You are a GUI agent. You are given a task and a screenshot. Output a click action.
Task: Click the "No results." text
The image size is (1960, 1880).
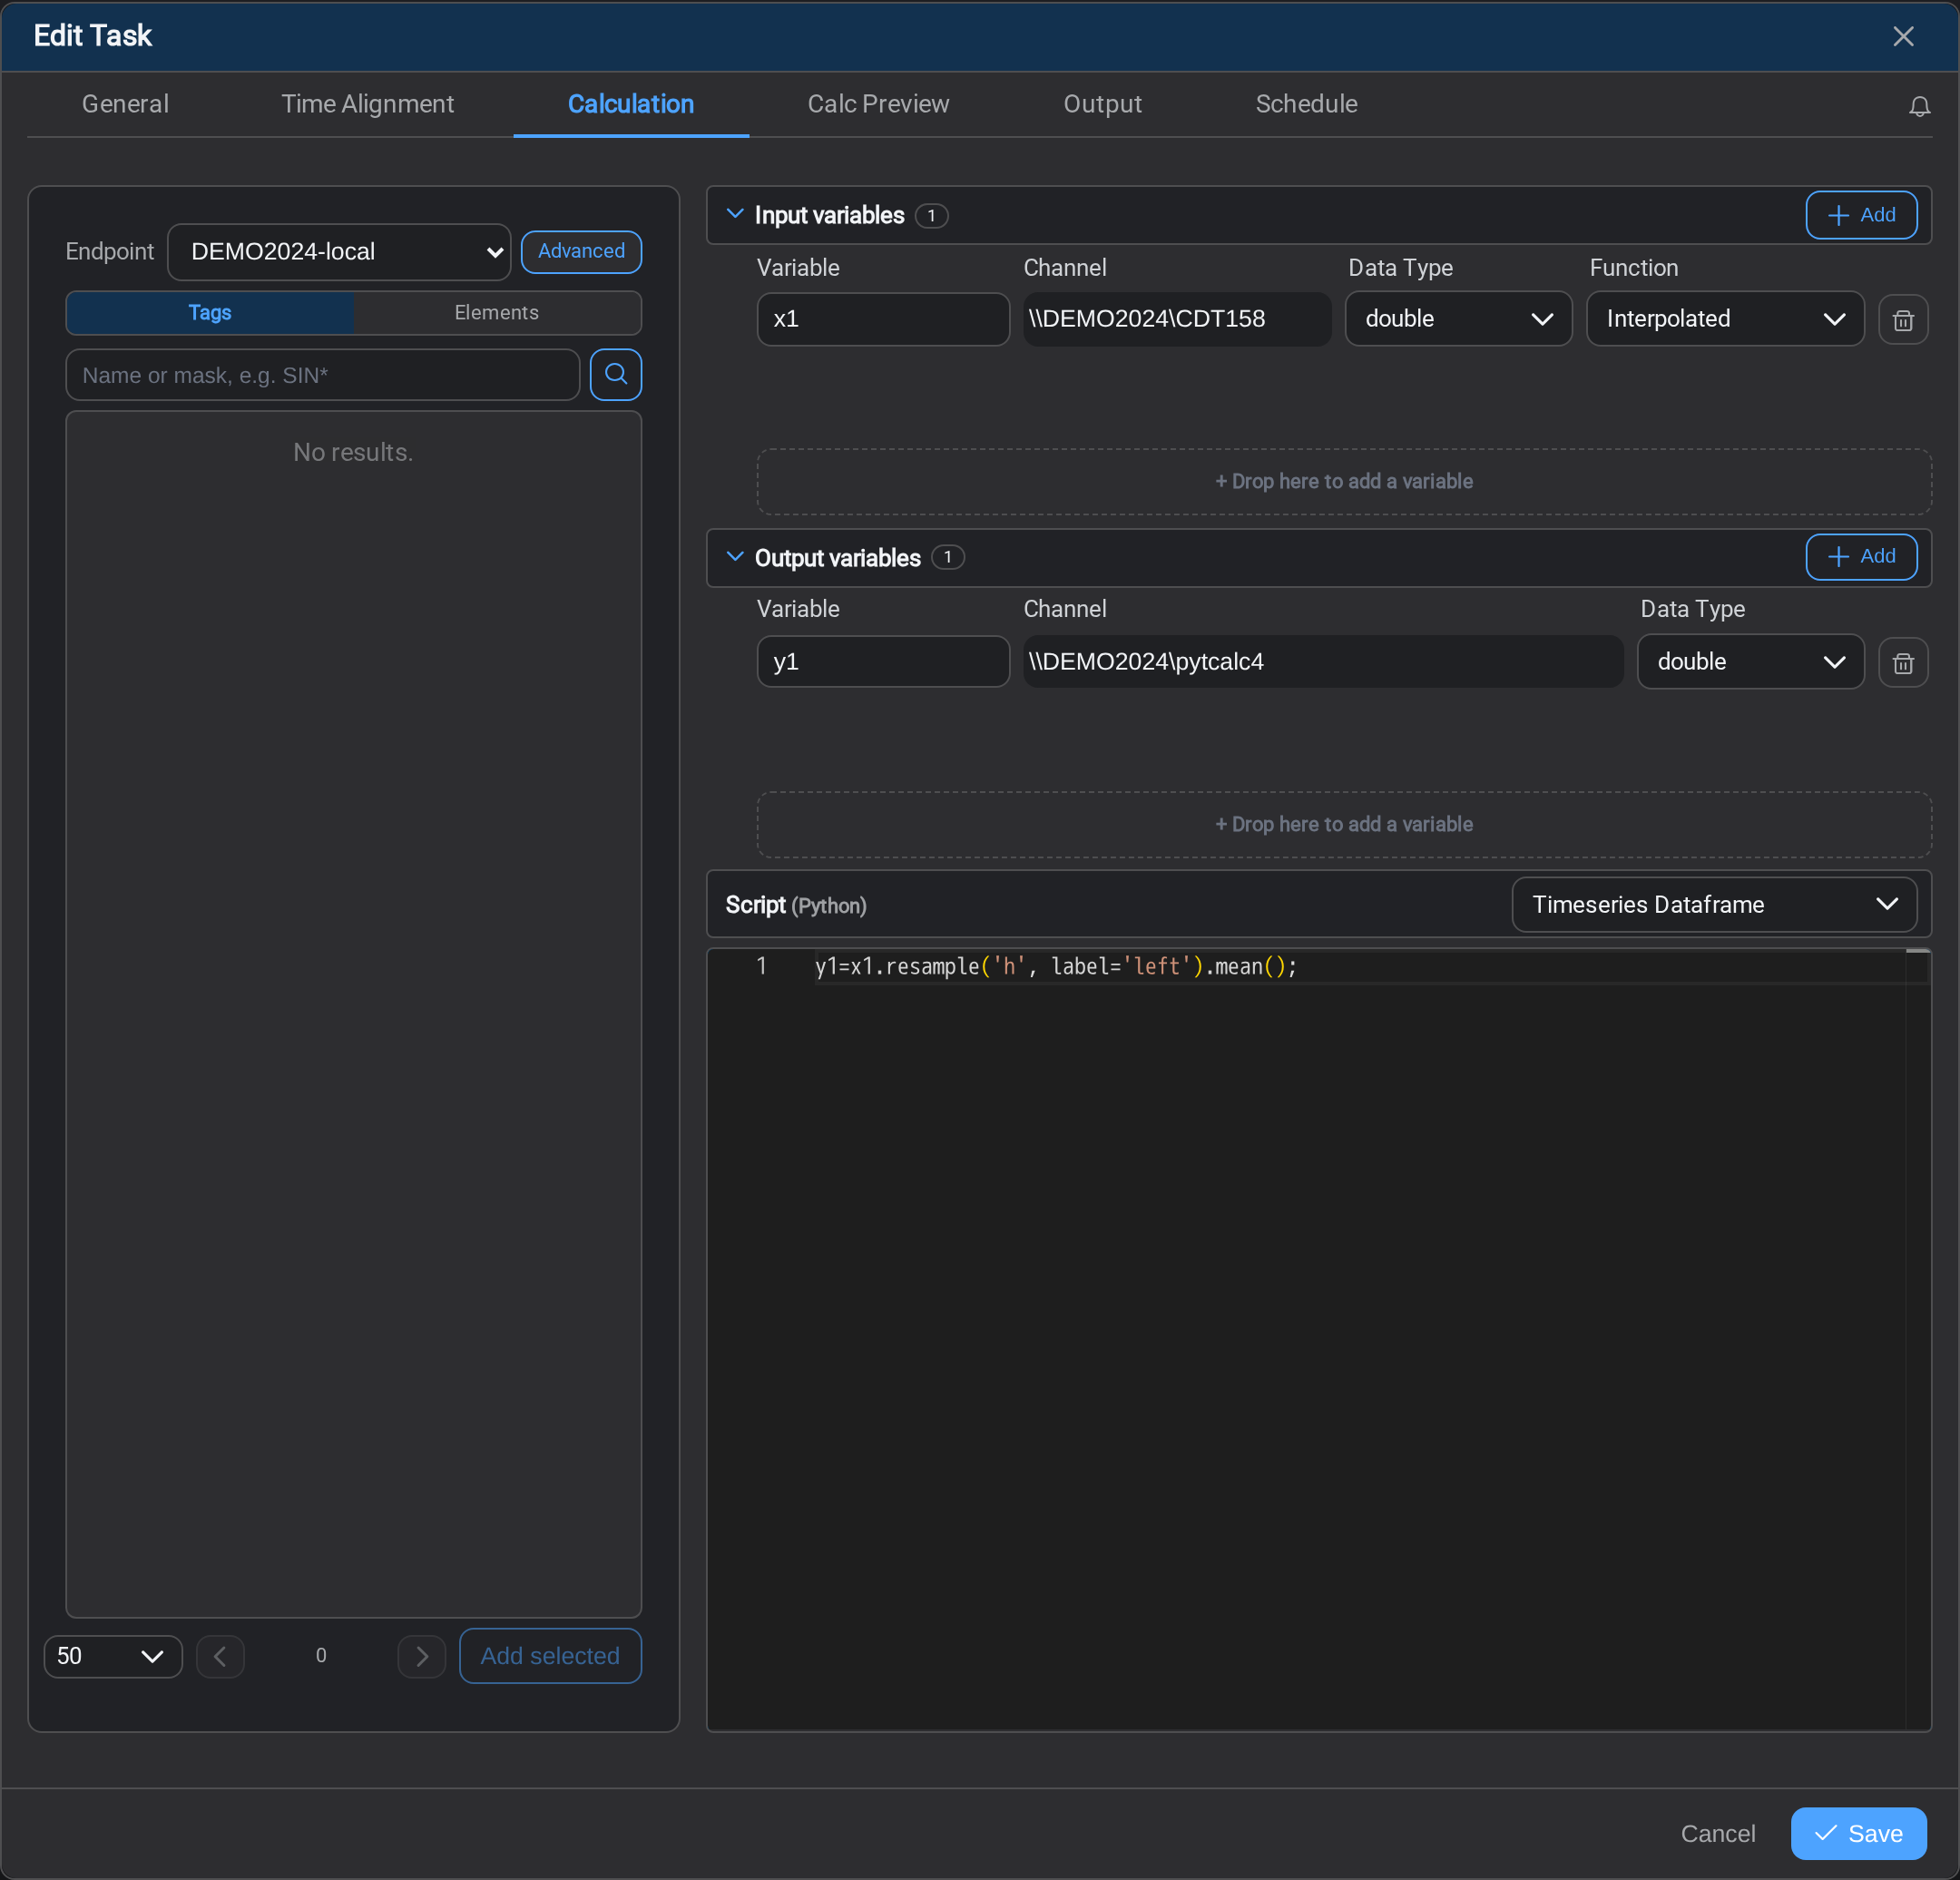point(353,453)
